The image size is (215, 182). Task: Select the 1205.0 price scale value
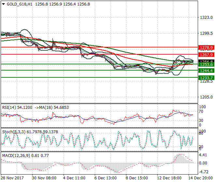pyautogui.click(x=206, y=97)
